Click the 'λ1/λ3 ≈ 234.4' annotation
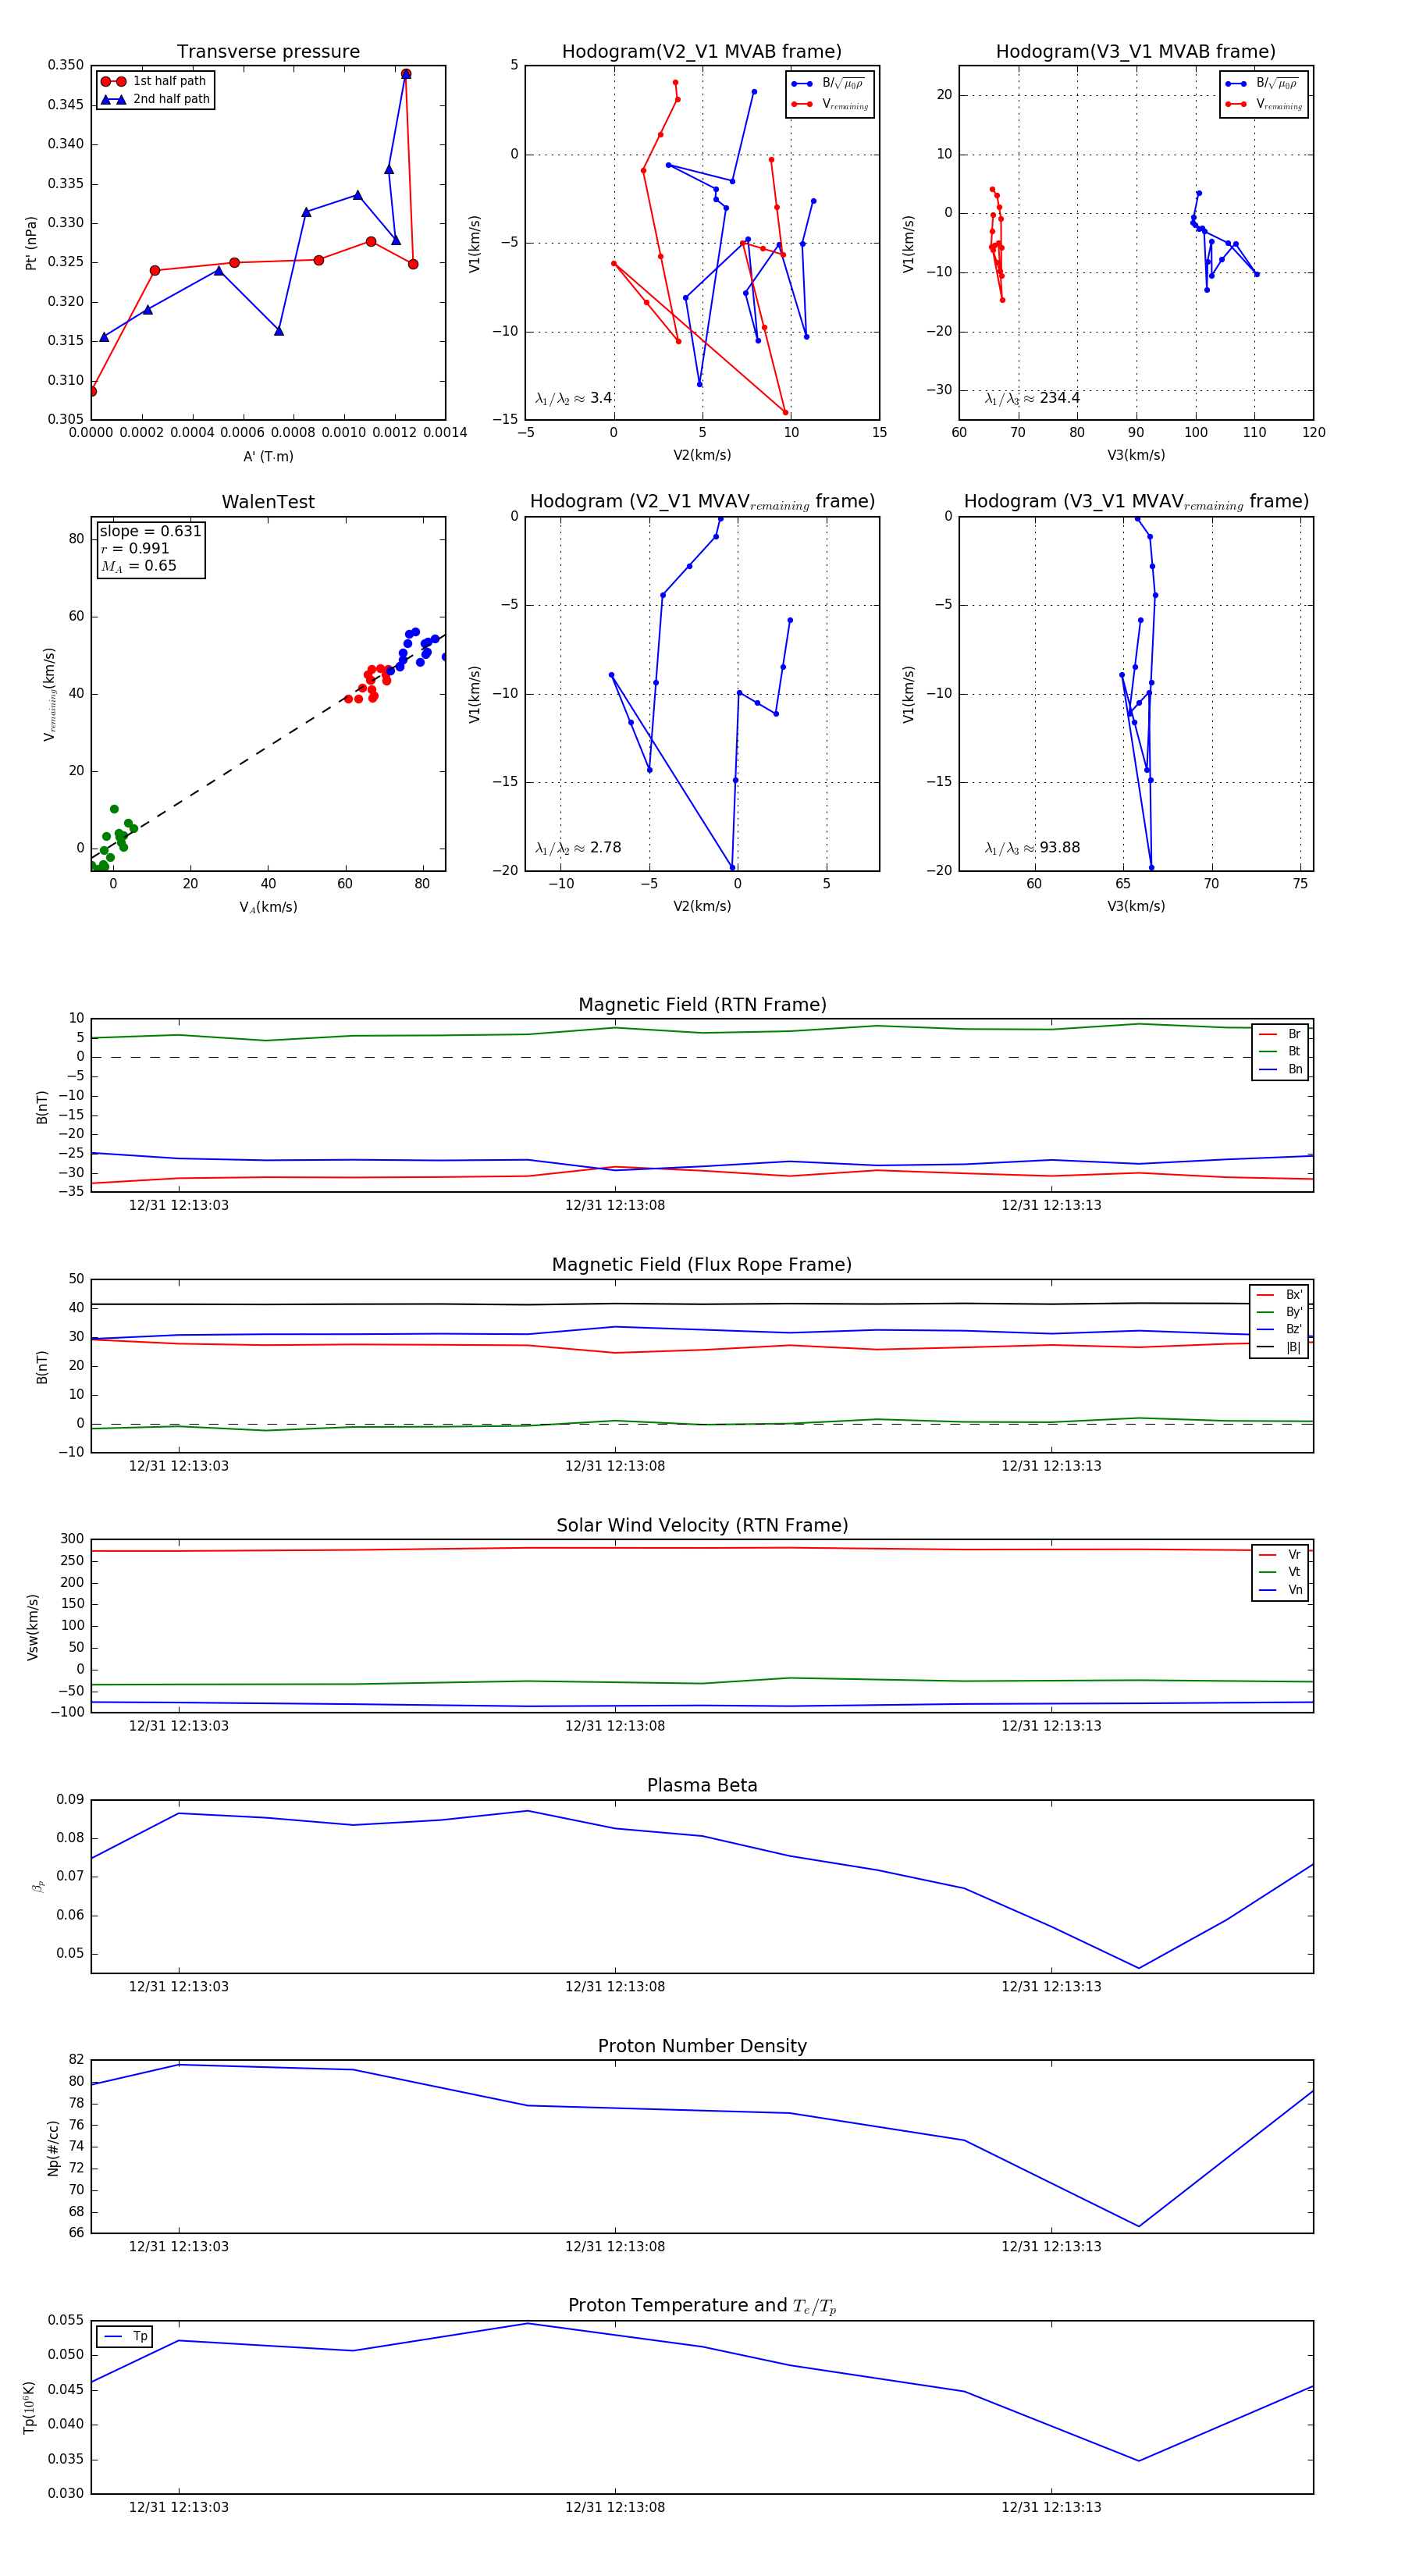The width and height of the screenshot is (1405, 2576). point(1032,398)
